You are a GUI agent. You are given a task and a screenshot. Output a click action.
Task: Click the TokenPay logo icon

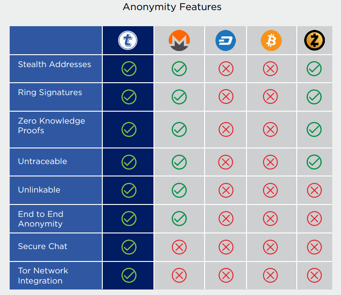128,40
